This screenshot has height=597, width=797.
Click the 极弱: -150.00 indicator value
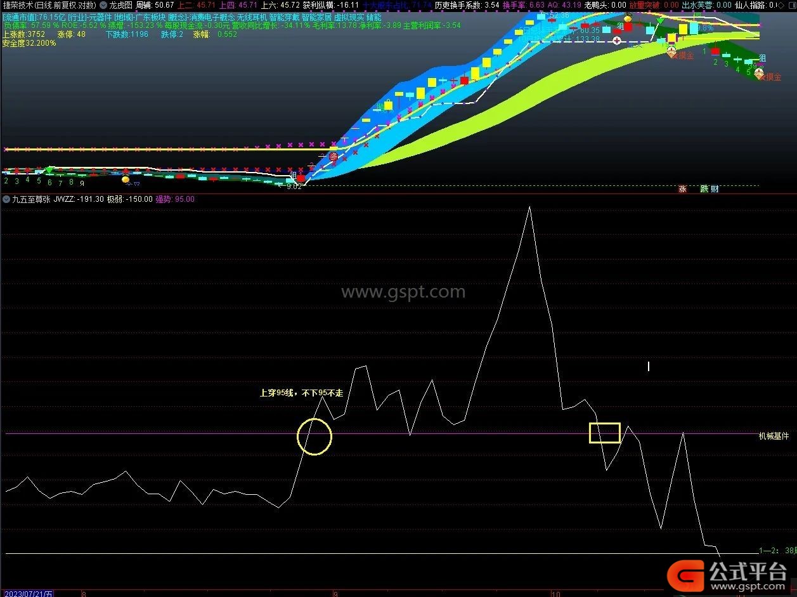[x=129, y=199]
